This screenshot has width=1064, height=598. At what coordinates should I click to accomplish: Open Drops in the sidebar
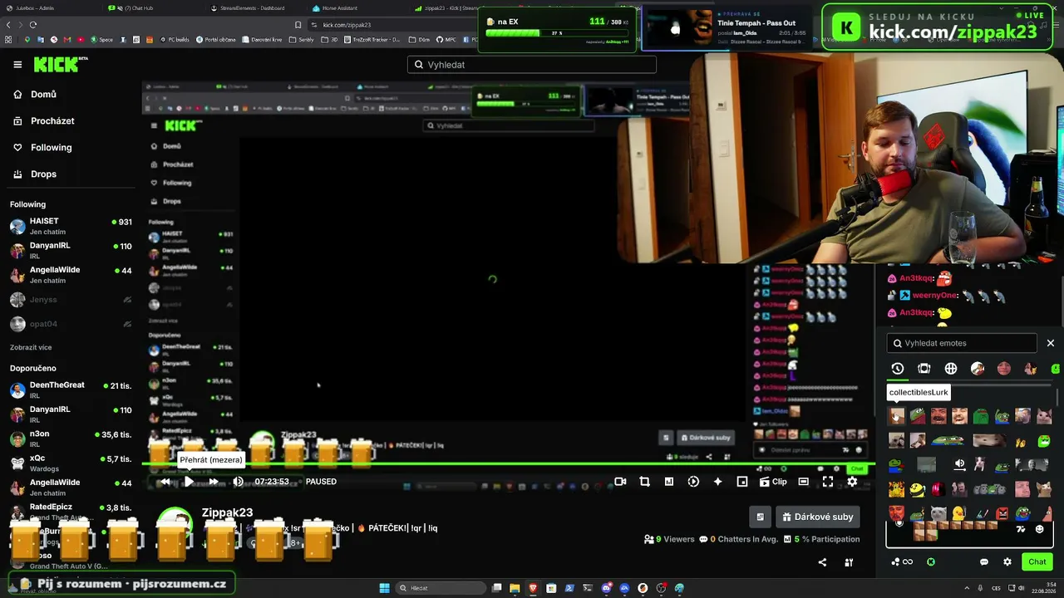click(x=43, y=174)
